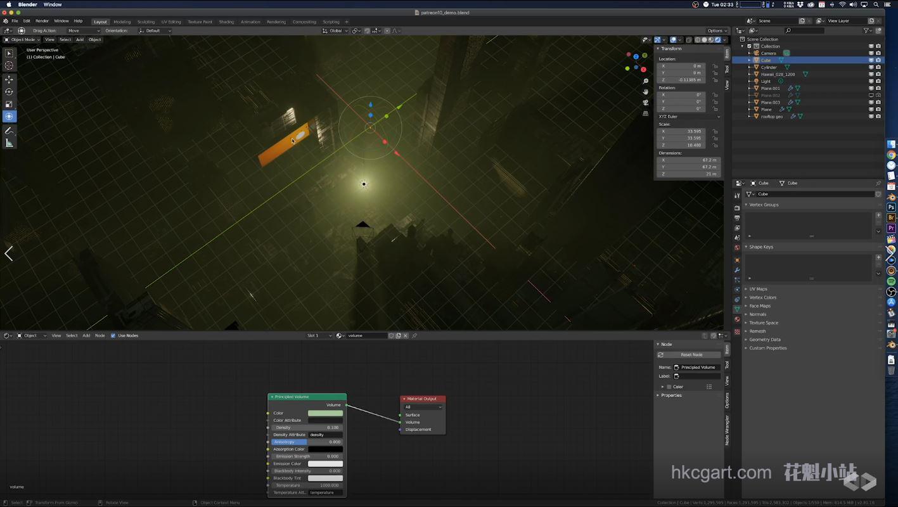Open the macOS Window menu
This screenshot has width=898, height=507.
53,4
